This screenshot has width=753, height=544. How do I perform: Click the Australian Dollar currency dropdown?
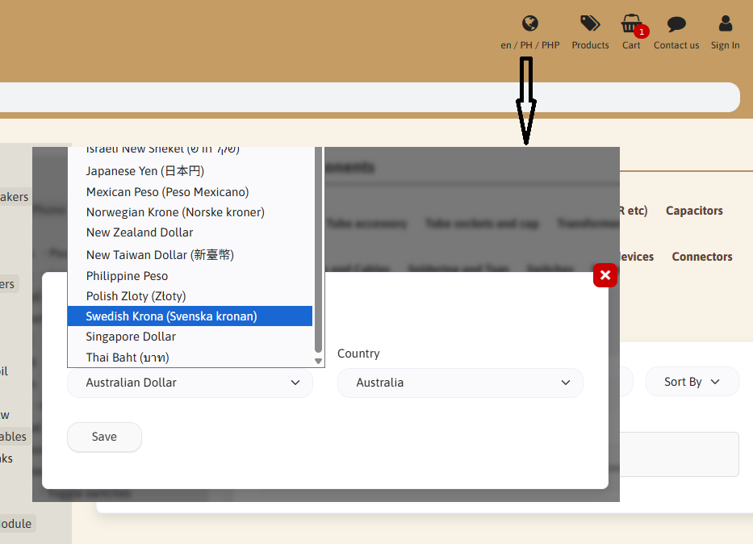pos(190,383)
